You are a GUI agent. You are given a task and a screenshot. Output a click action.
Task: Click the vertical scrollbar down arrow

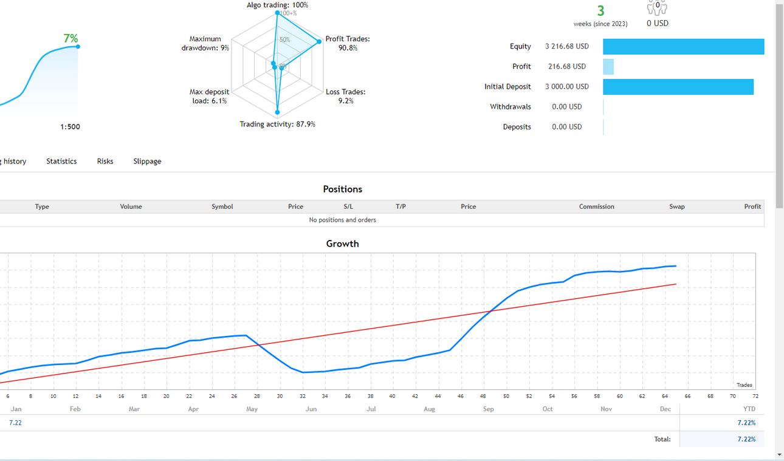pos(779,455)
